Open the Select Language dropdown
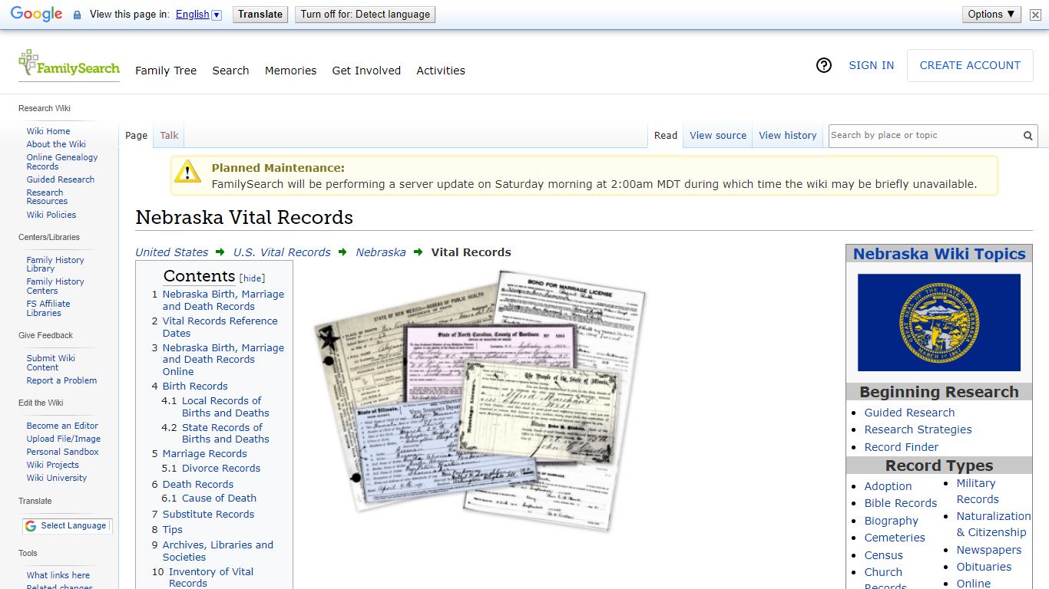 click(x=67, y=525)
